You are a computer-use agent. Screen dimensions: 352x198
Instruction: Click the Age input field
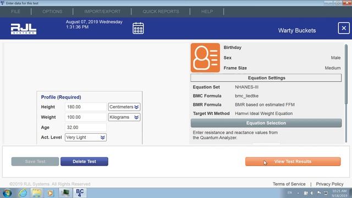(86, 127)
